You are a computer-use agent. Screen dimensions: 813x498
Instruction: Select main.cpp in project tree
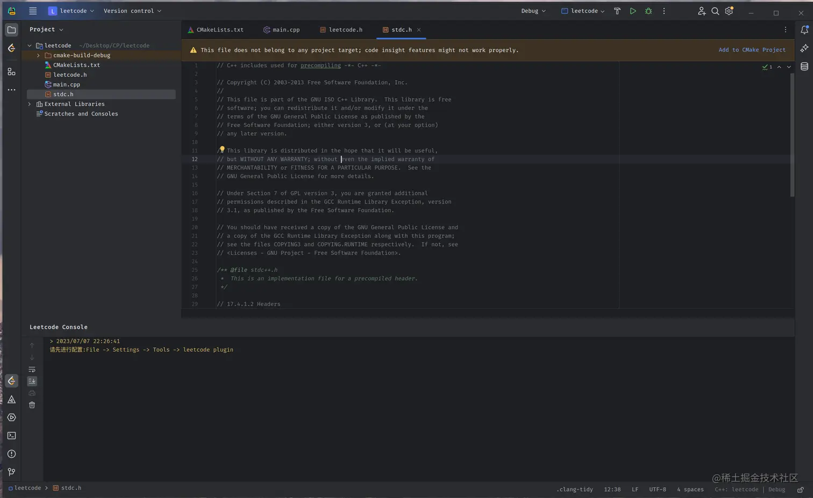pos(67,84)
